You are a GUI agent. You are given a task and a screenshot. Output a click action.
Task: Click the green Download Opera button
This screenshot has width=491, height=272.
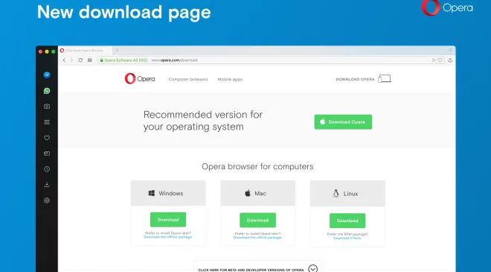343,121
